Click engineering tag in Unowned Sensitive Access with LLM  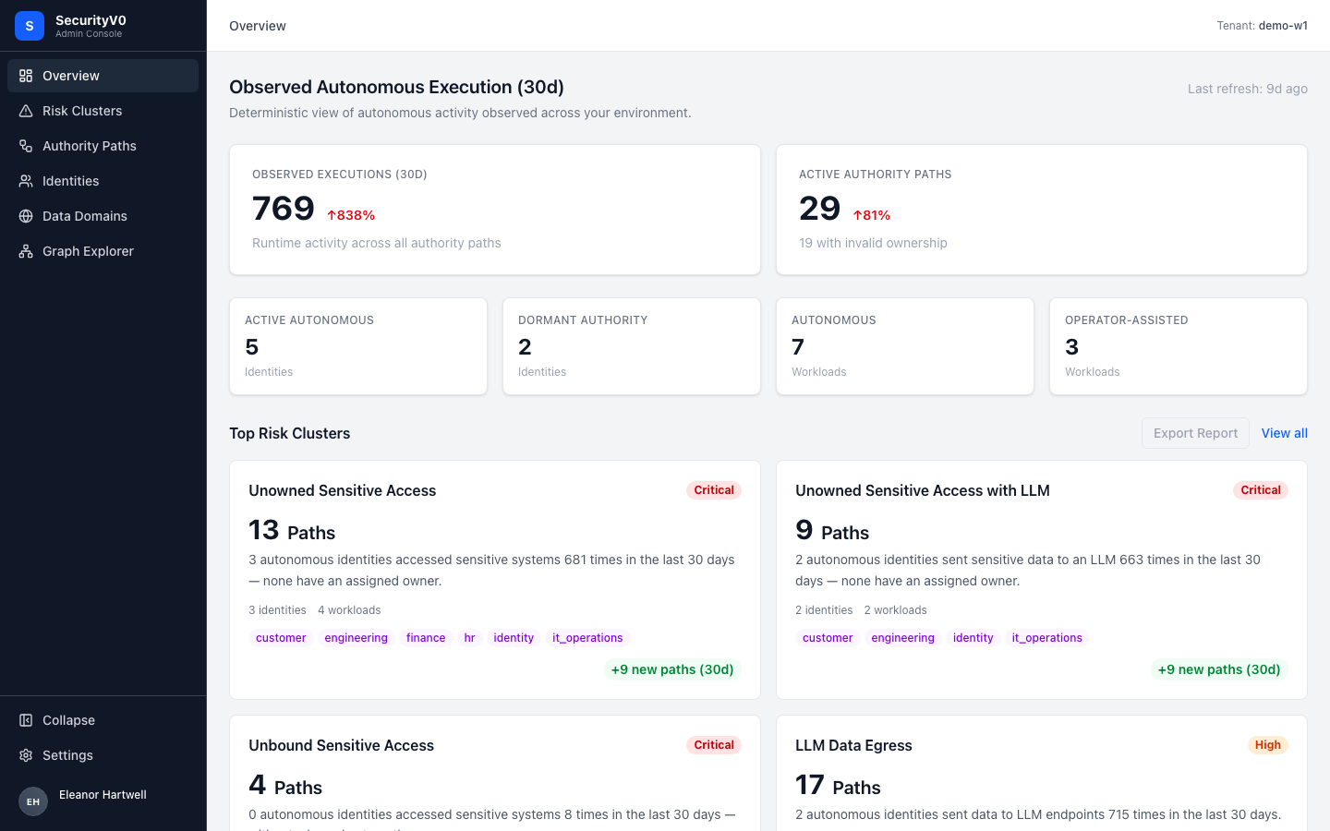click(x=902, y=638)
